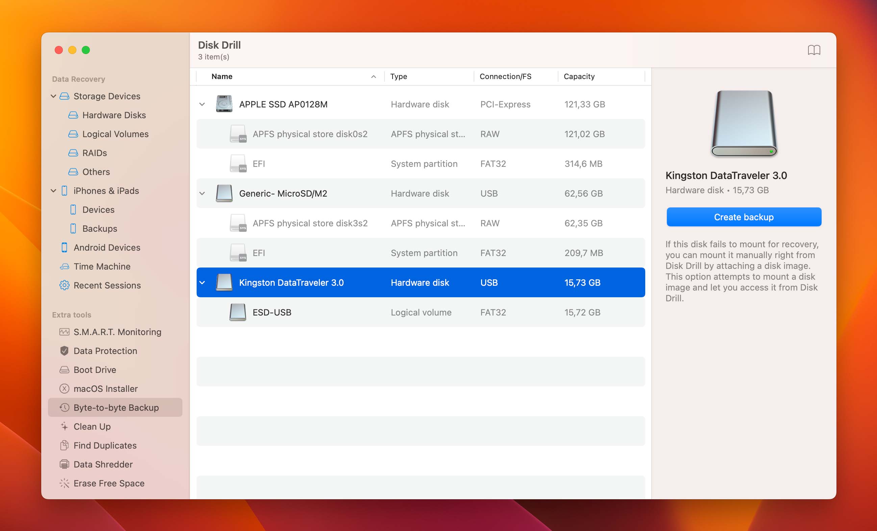Select the large Kingston drive preview image
This screenshot has width=877, height=531.
[x=744, y=123]
